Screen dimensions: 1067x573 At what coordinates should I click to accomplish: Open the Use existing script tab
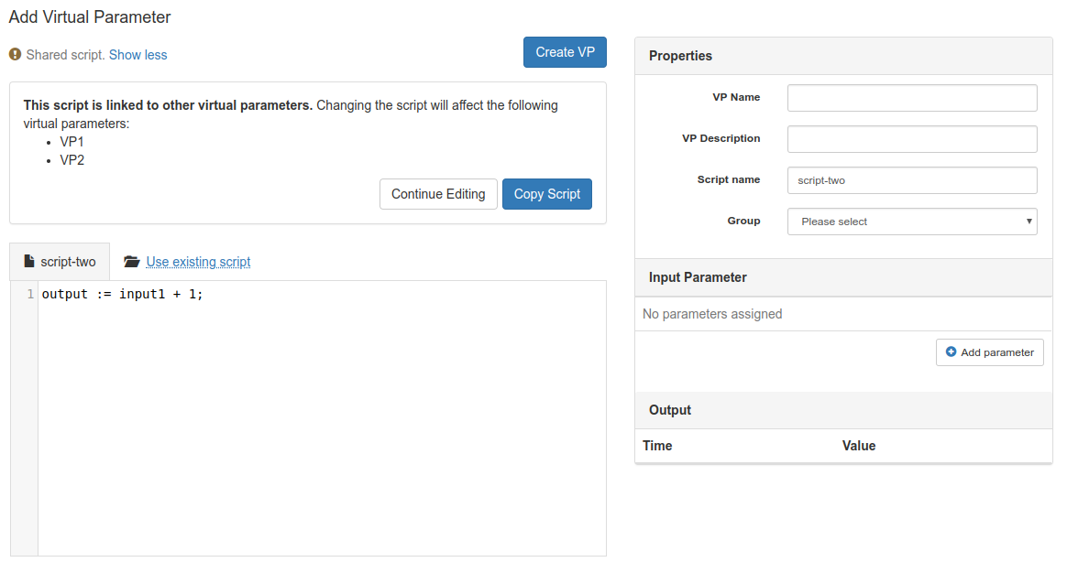click(x=198, y=262)
